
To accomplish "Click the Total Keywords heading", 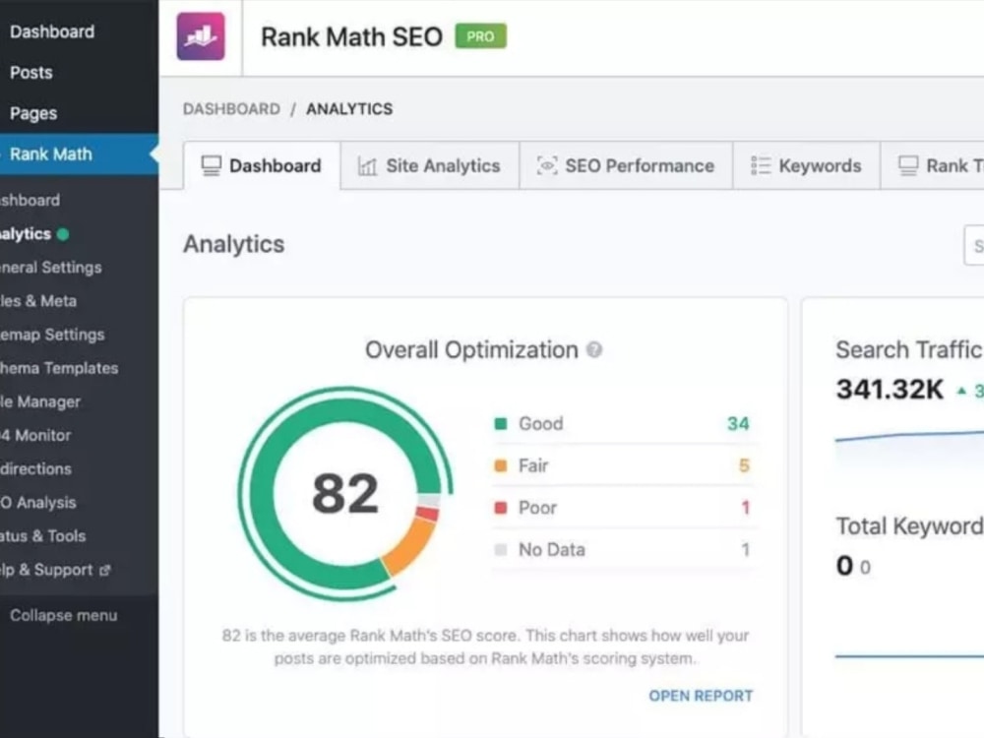I will tap(910, 525).
